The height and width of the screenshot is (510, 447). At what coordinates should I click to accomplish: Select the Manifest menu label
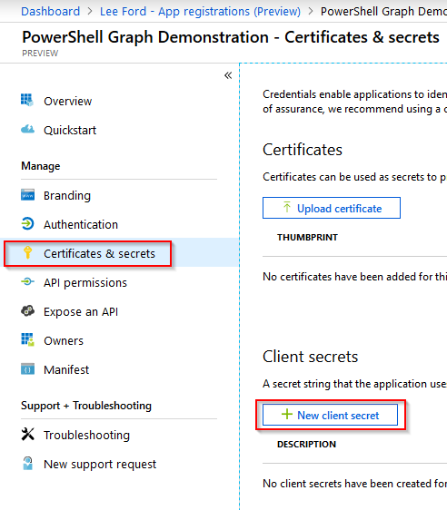[x=66, y=370]
